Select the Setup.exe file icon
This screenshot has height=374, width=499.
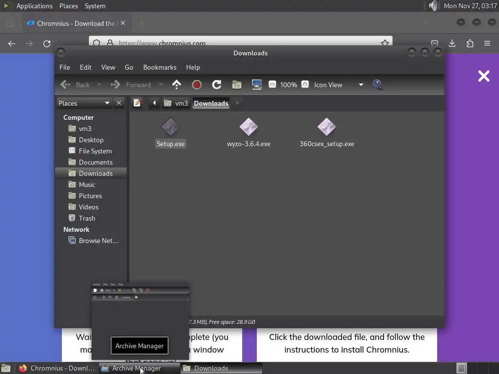point(171,127)
